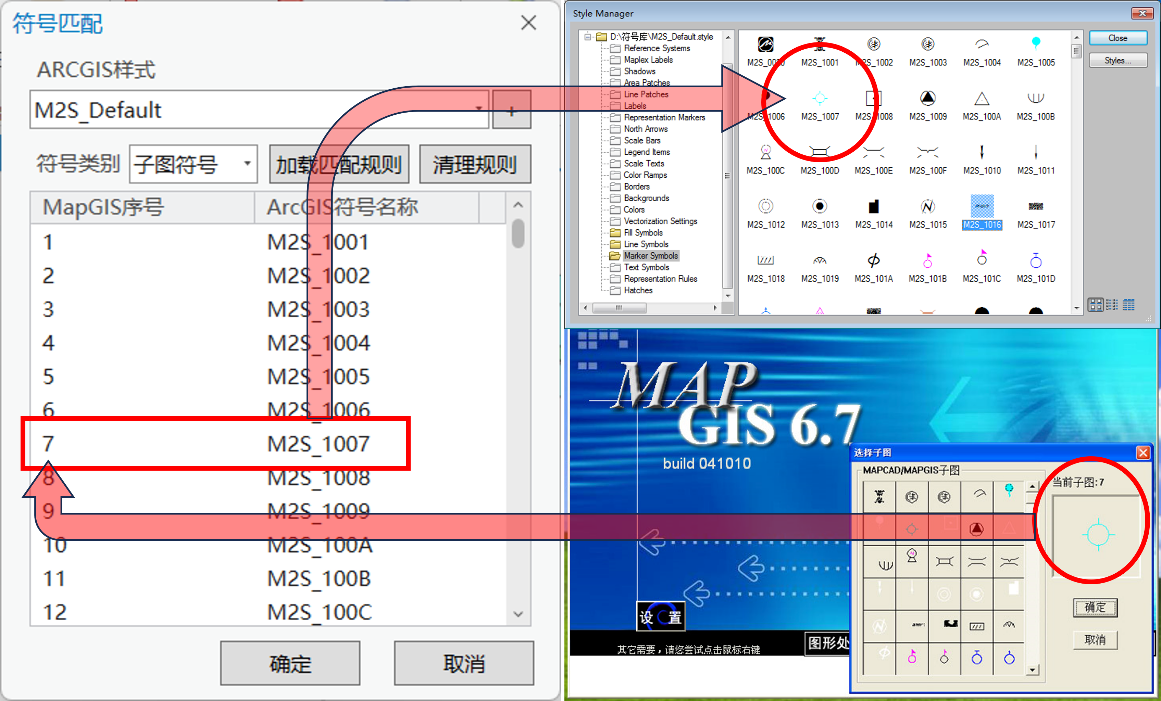Select the M2S_101A phi symbol
This screenshot has width=1161, height=701.
pos(874,267)
